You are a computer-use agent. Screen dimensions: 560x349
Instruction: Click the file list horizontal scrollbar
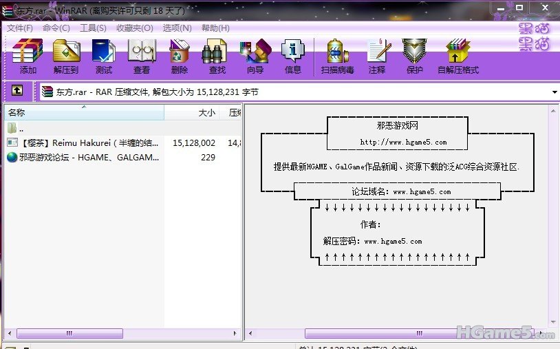(x=69, y=333)
